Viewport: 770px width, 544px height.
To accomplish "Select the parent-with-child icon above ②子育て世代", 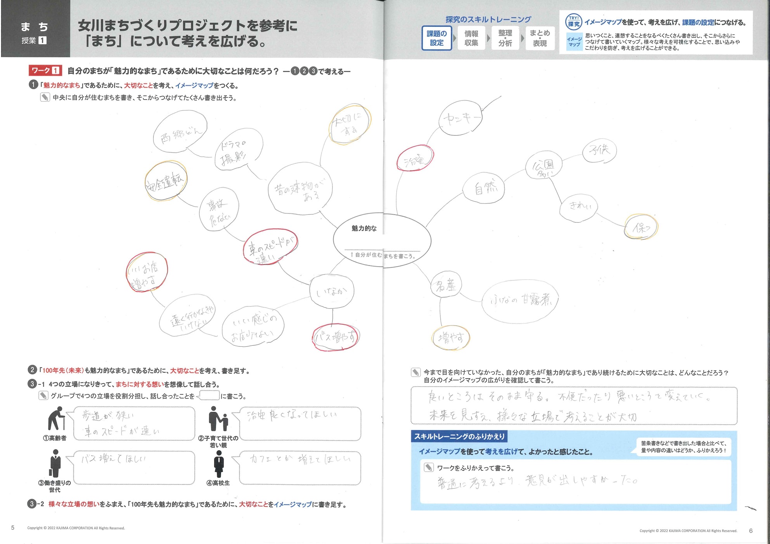I will coord(218,419).
